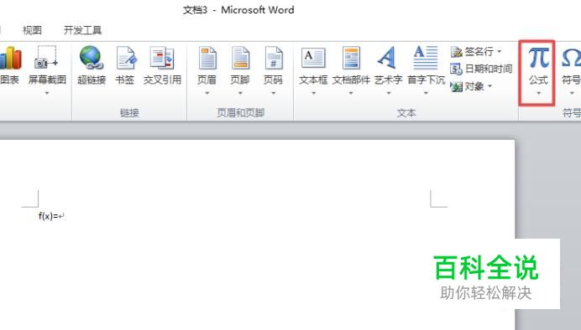Click the Equation (公式) pi icon
Viewport: 581px width, 330px height.
pos(538,58)
